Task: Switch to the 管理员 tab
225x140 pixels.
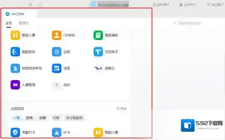Action: coord(24,23)
